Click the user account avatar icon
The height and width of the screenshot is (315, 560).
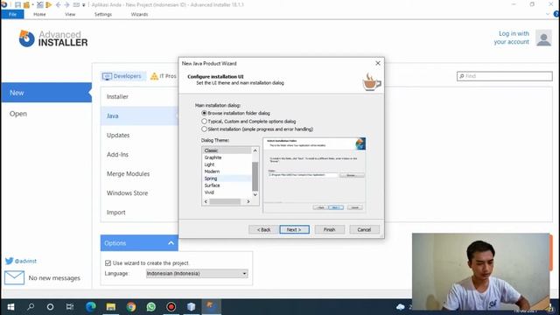543,38
